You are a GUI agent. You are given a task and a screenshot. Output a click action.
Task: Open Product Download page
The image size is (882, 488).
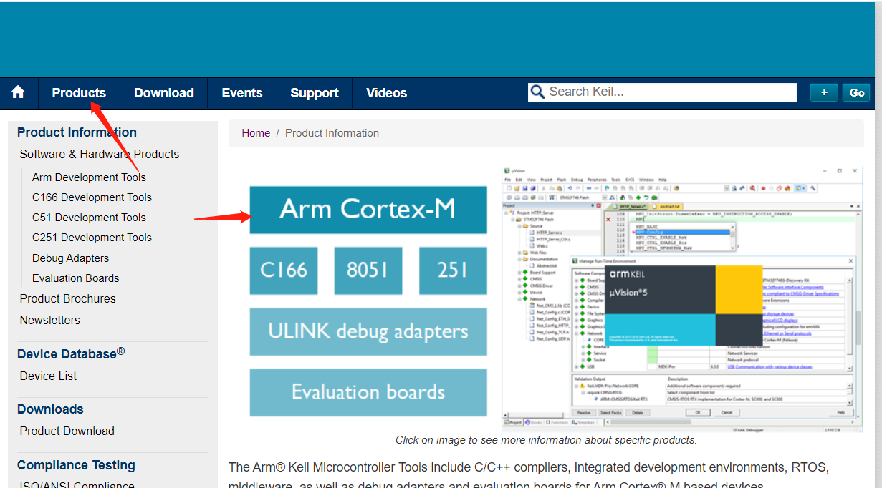point(67,431)
